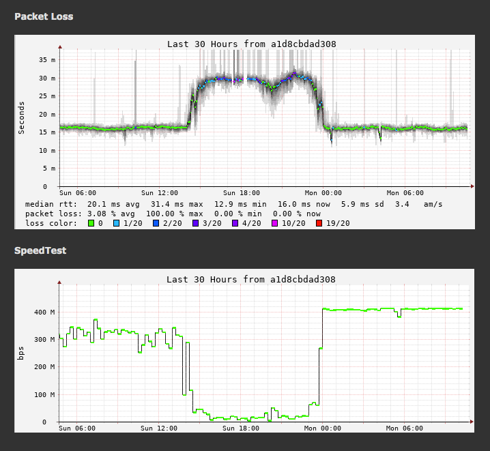Click Mon 00:00 on the SpeedTest timeline
This screenshot has height=451, width=490.
click(323, 428)
